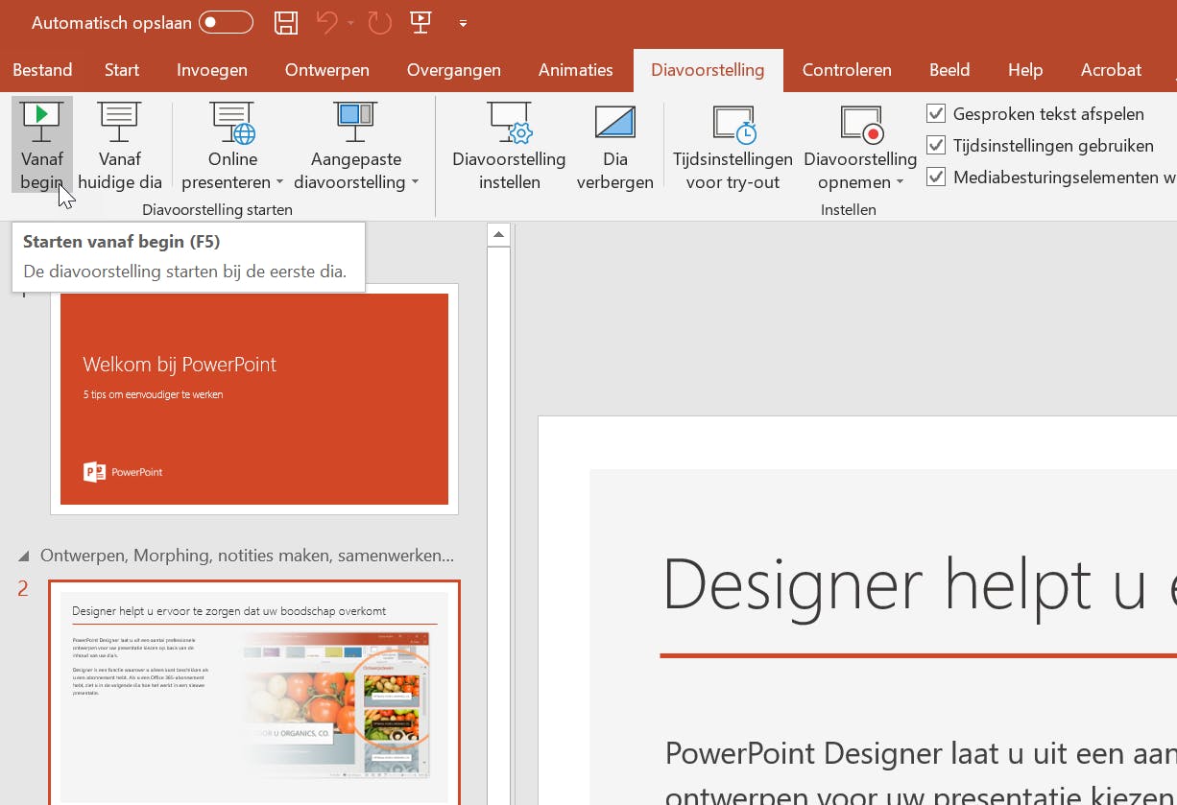Switch to the Start tab

[122, 70]
